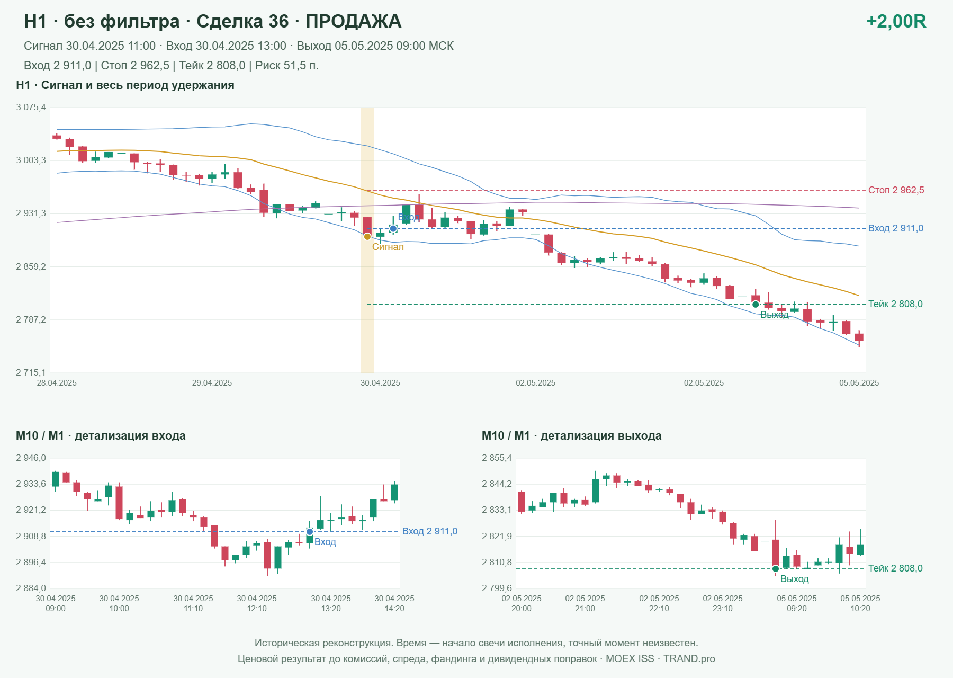
Task: Click the 'Историческая реконструкция' footer note
Action: tap(477, 643)
